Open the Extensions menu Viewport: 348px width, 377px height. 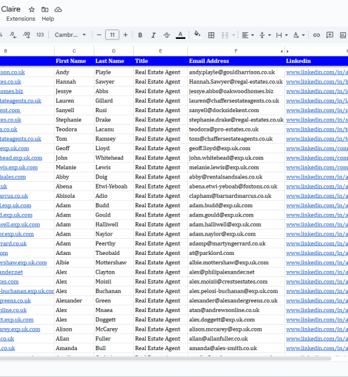point(21,19)
